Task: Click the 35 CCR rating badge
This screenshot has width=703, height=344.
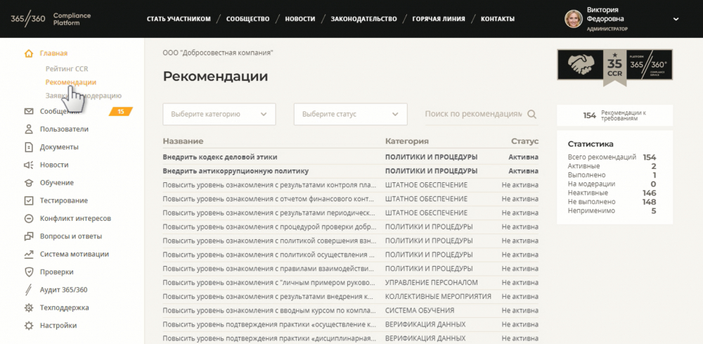Action: [614, 65]
